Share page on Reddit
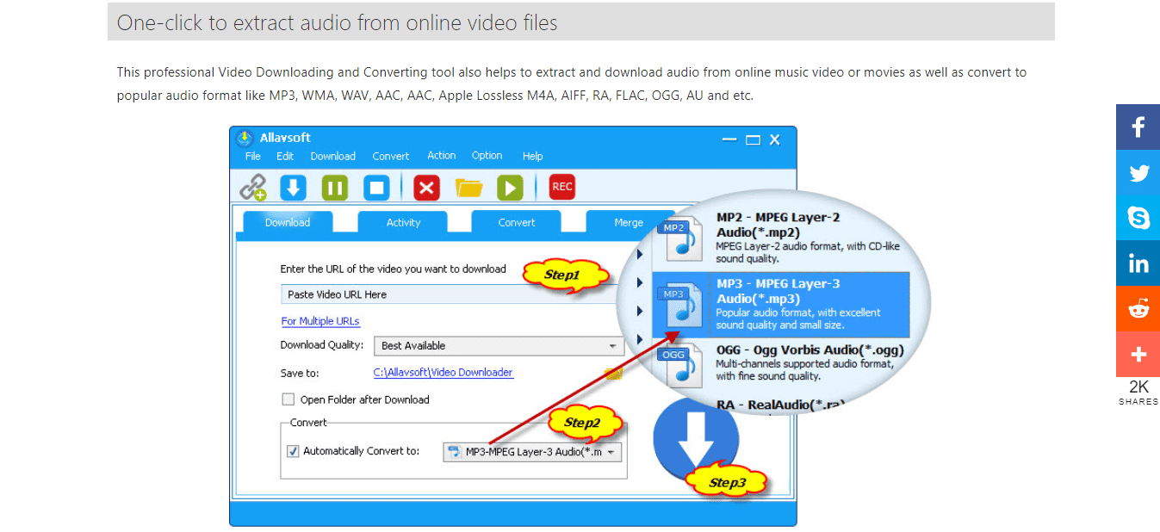 click(x=1138, y=308)
